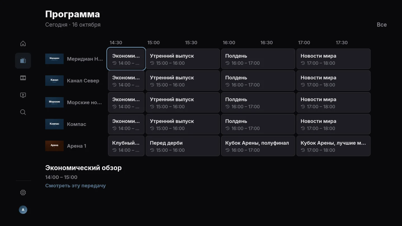Choose Утренний выпуск on Меридиан row
This screenshot has width=402, height=226.
pyautogui.click(x=183, y=59)
